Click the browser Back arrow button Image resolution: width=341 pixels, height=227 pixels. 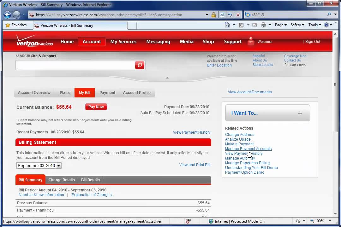[7, 15]
